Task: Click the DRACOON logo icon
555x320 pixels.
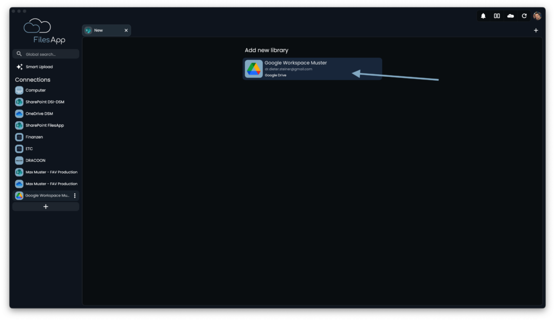Action: (x=19, y=160)
